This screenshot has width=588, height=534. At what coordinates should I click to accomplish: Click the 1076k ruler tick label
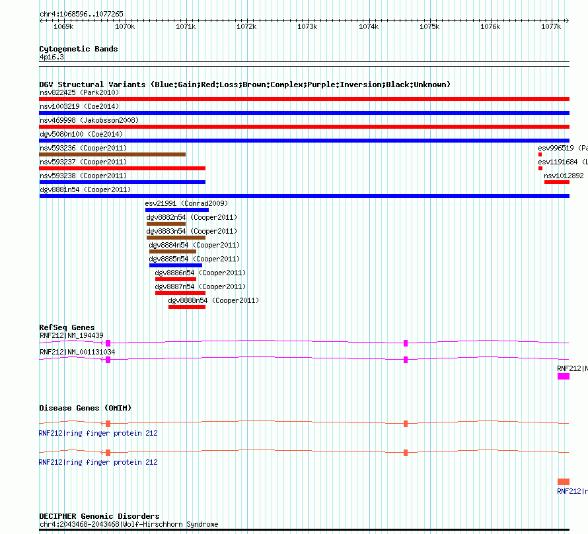pos(490,26)
